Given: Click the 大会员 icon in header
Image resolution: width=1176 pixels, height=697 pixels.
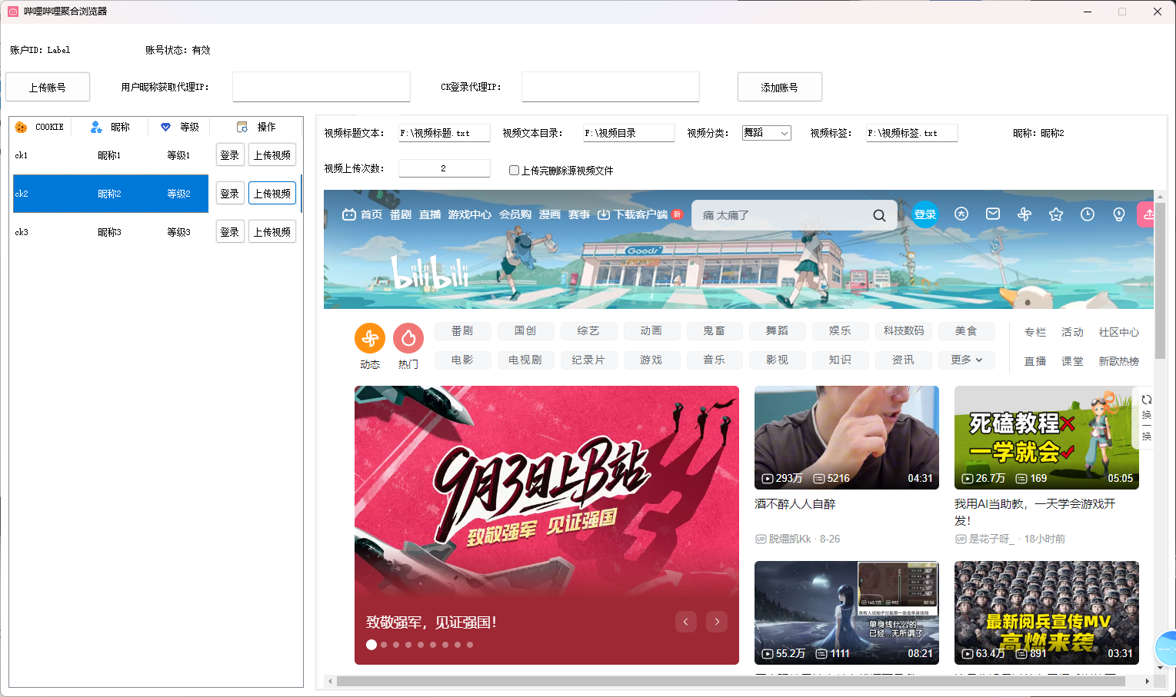Looking at the screenshot, I should [961, 214].
